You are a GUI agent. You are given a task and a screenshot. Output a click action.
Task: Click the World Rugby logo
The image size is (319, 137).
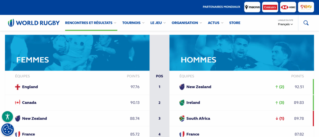pyautogui.click(x=34, y=23)
